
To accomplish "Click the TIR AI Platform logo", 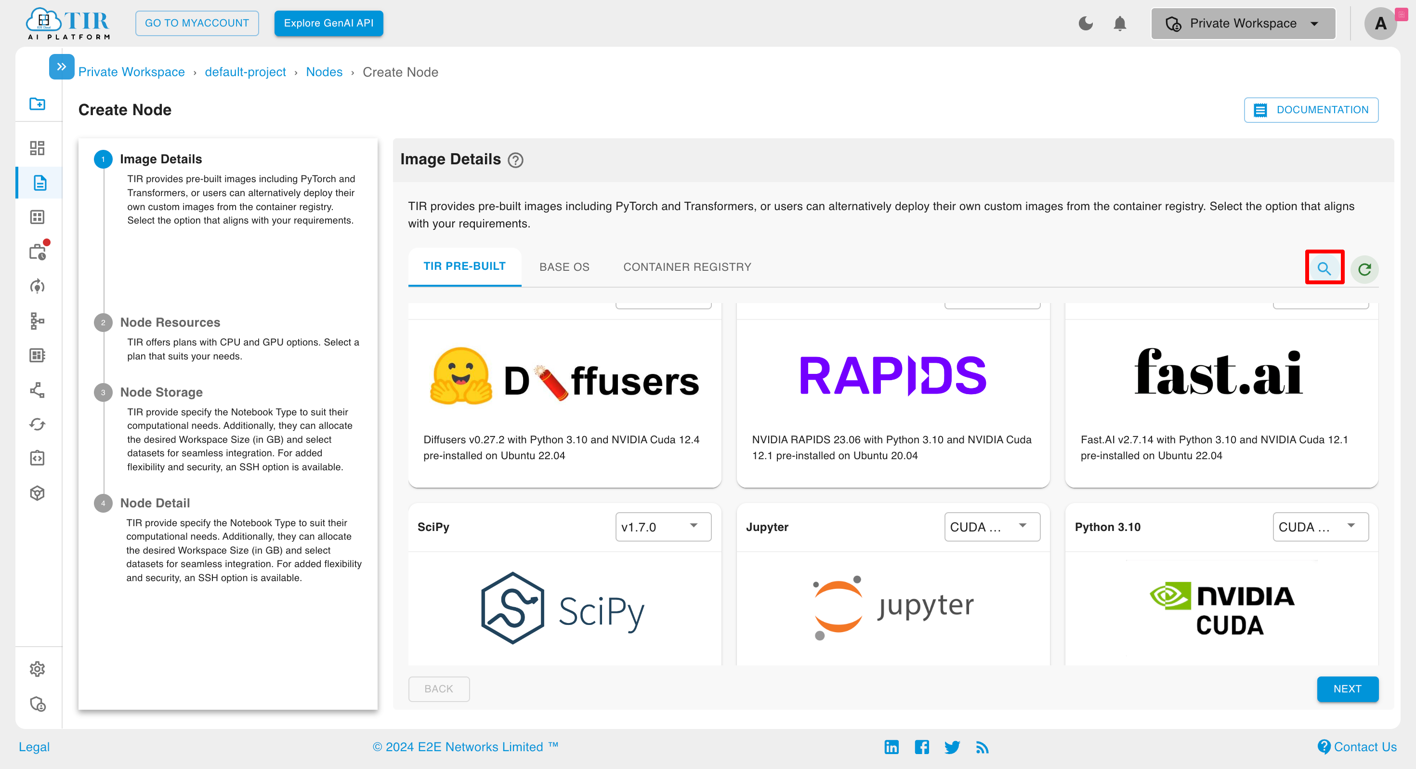I will click(68, 24).
